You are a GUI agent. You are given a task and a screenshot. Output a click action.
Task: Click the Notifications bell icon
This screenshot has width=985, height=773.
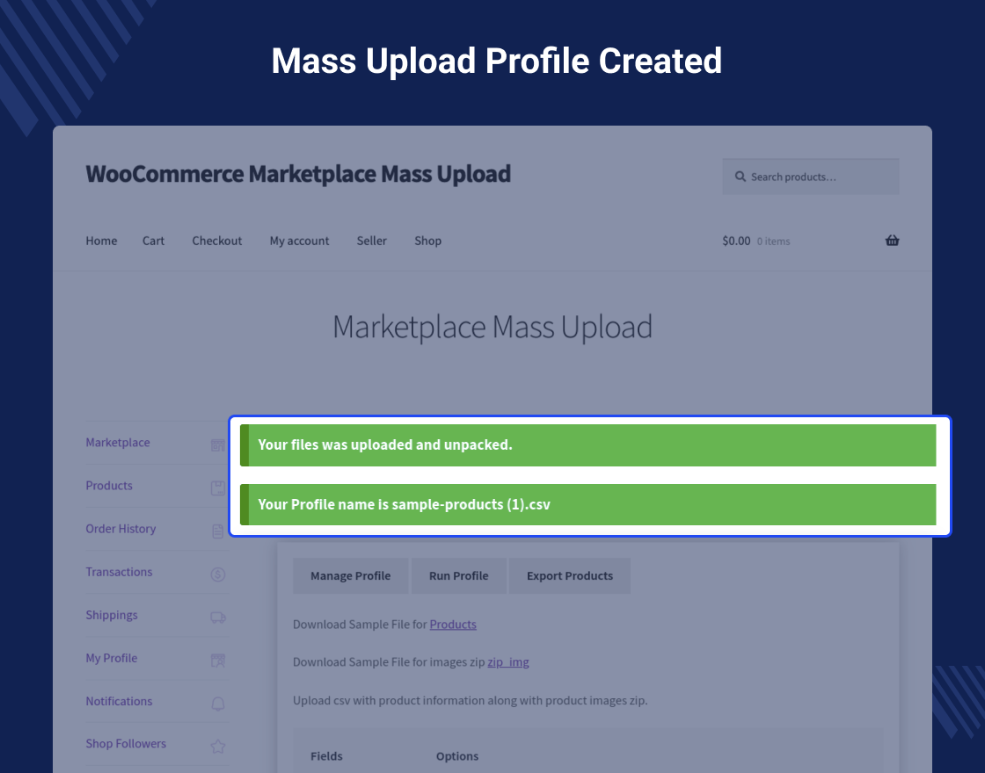(x=218, y=704)
